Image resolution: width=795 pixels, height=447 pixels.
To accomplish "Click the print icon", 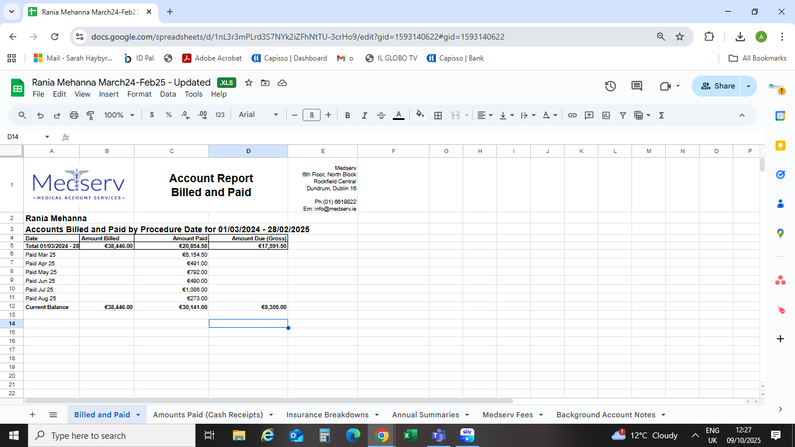I will [74, 115].
